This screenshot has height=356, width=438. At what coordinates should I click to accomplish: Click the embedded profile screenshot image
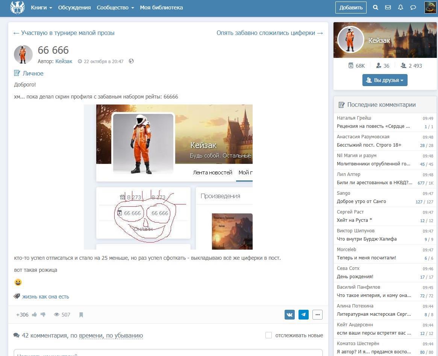[x=168, y=177]
